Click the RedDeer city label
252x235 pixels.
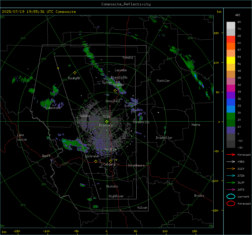pyautogui.click(x=119, y=85)
